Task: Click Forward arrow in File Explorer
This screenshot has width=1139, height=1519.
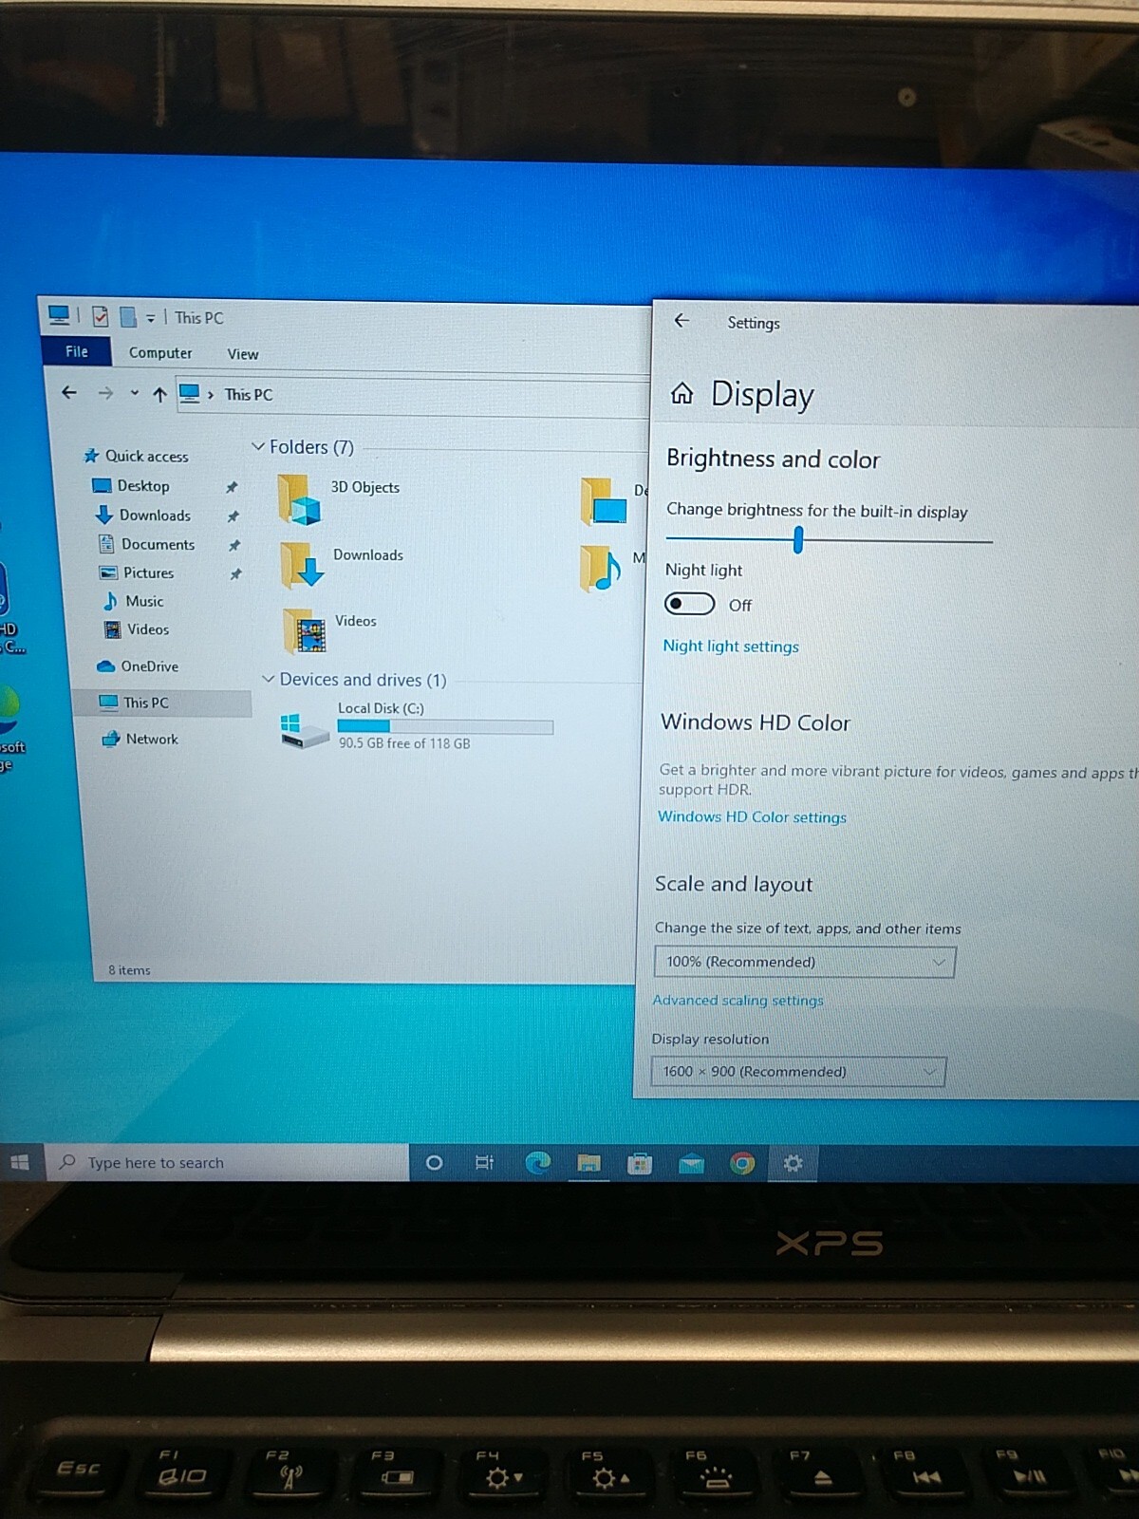Action: 105,393
